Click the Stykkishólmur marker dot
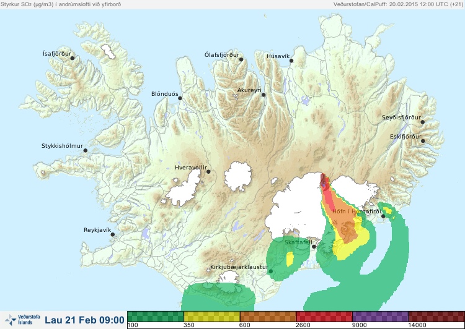The image size is (465, 329). click(86, 150)
